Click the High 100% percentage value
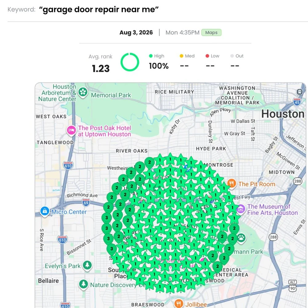 pyautogui.click(x=159, y=66)
